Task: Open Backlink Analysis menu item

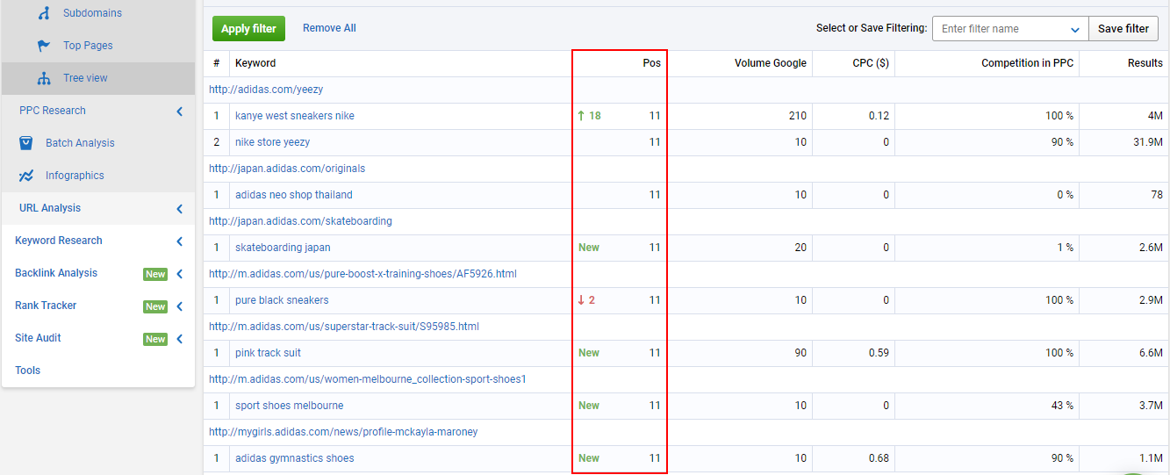Action: tap(56, 273)
